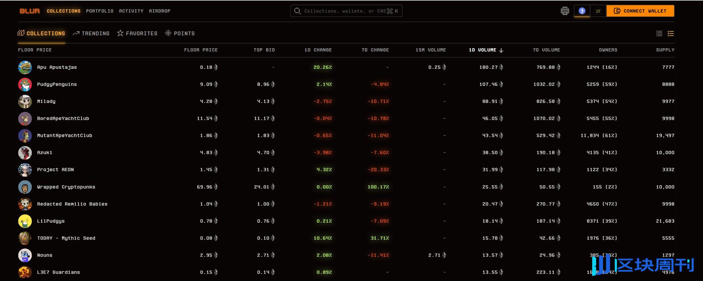
Task: Open the Airdrop nav item
Action: (x=160, y=11)
